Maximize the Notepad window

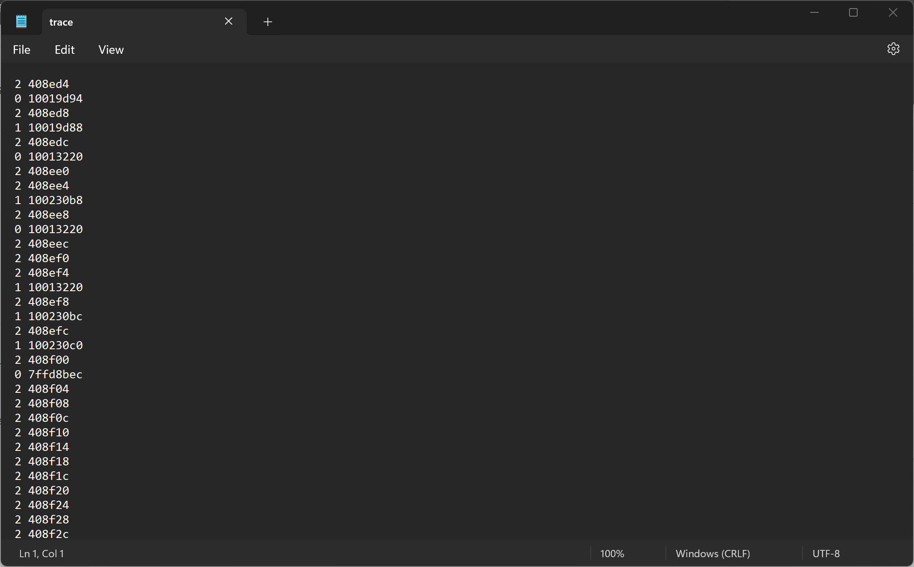tap(853, 12)
